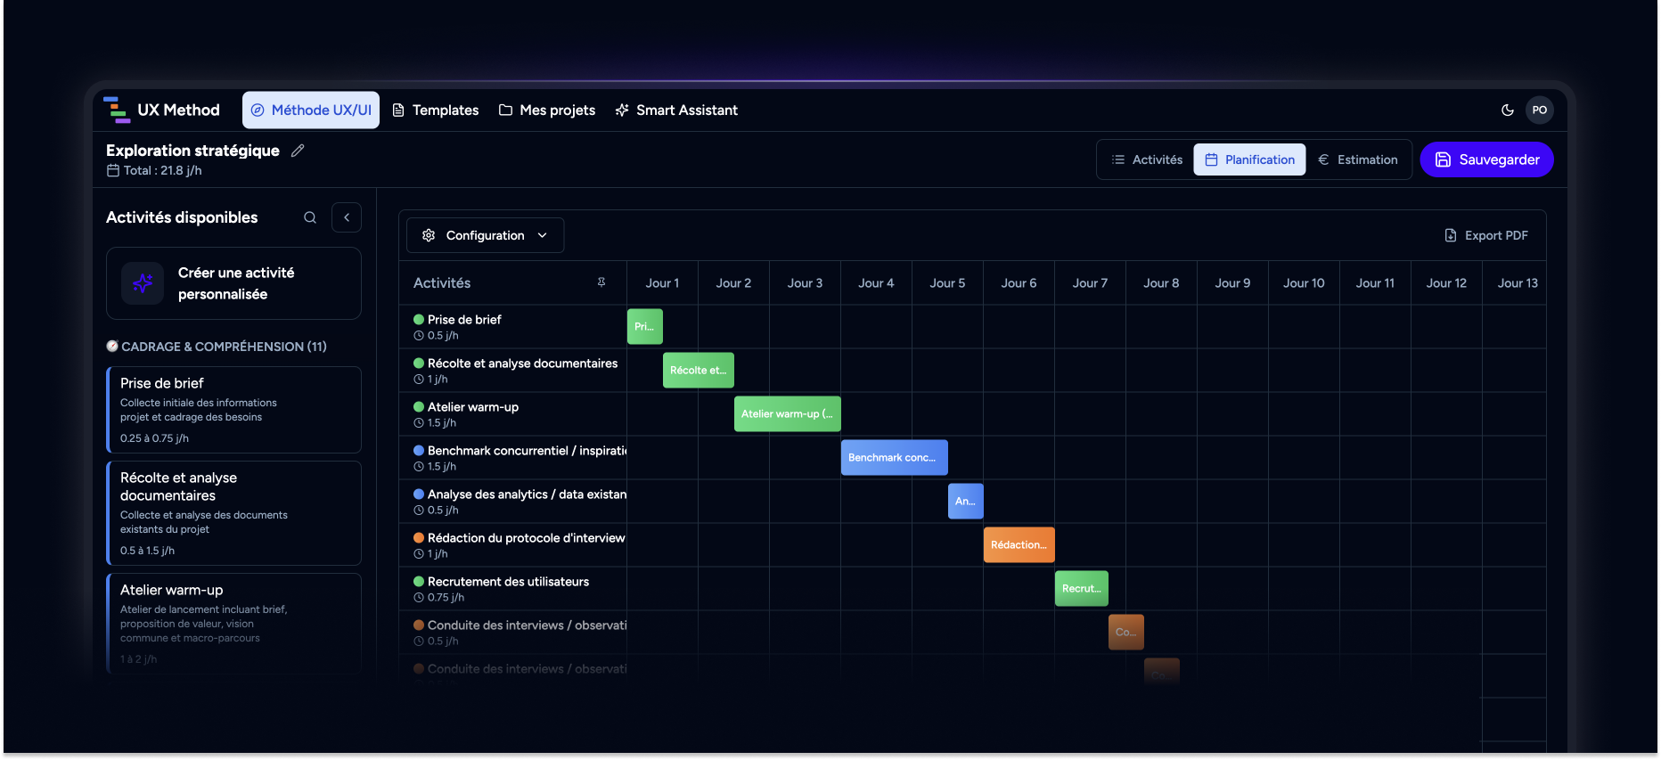Export the planning as PDF
The width and height of the screenshot is (1661, 760).
click(1486, 235)
